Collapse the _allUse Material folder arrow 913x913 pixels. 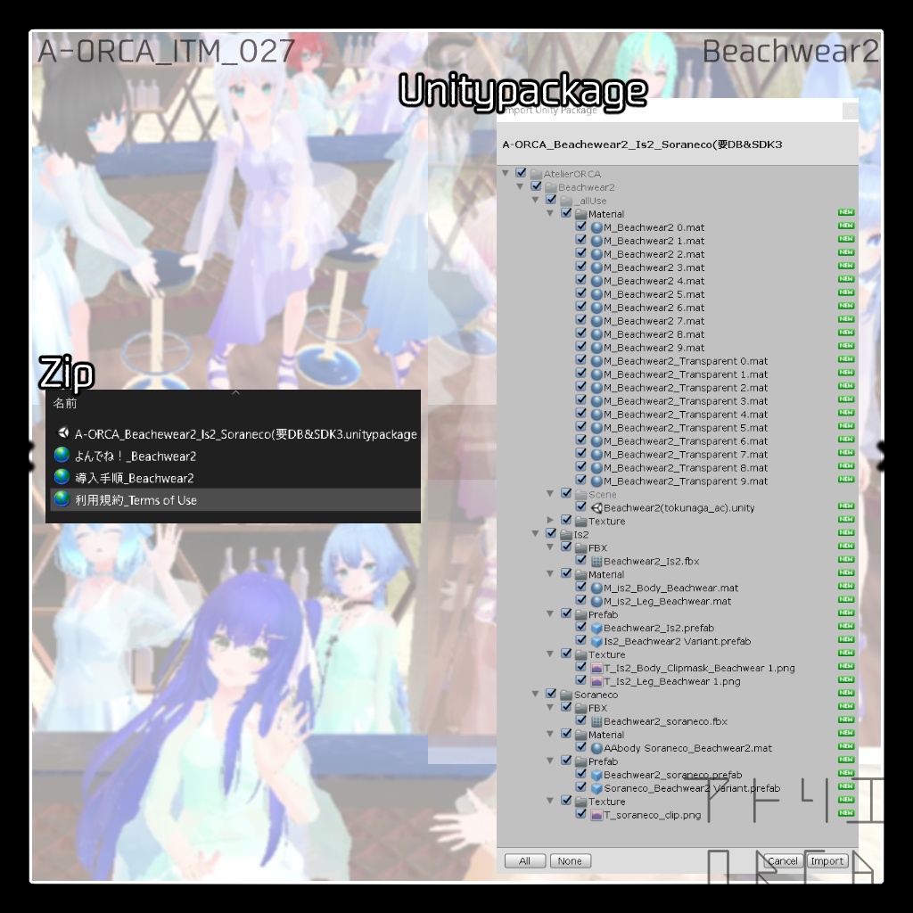click(550, 214)
